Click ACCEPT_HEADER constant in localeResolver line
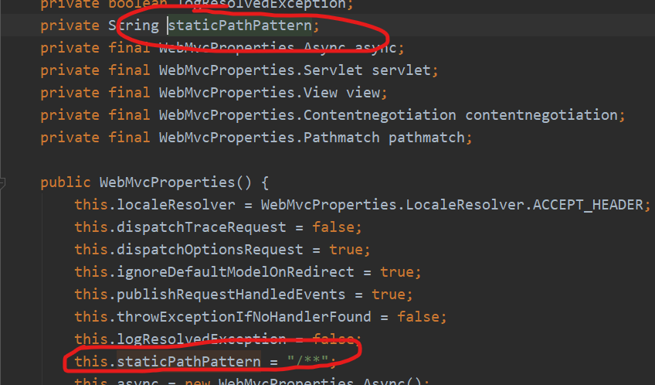Image resolution: width=655 pixels, height=385 pixels. (x=588, y=205)
